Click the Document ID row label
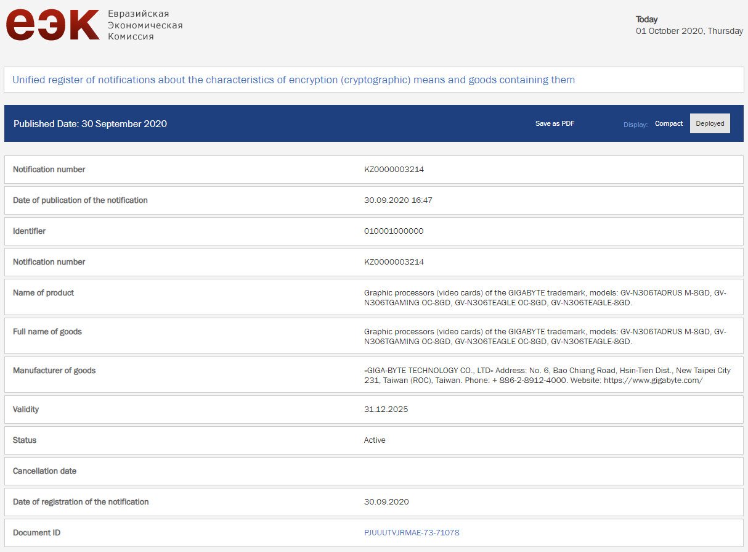Viewport: 748px width, 552px height. [x=36, y=532]
